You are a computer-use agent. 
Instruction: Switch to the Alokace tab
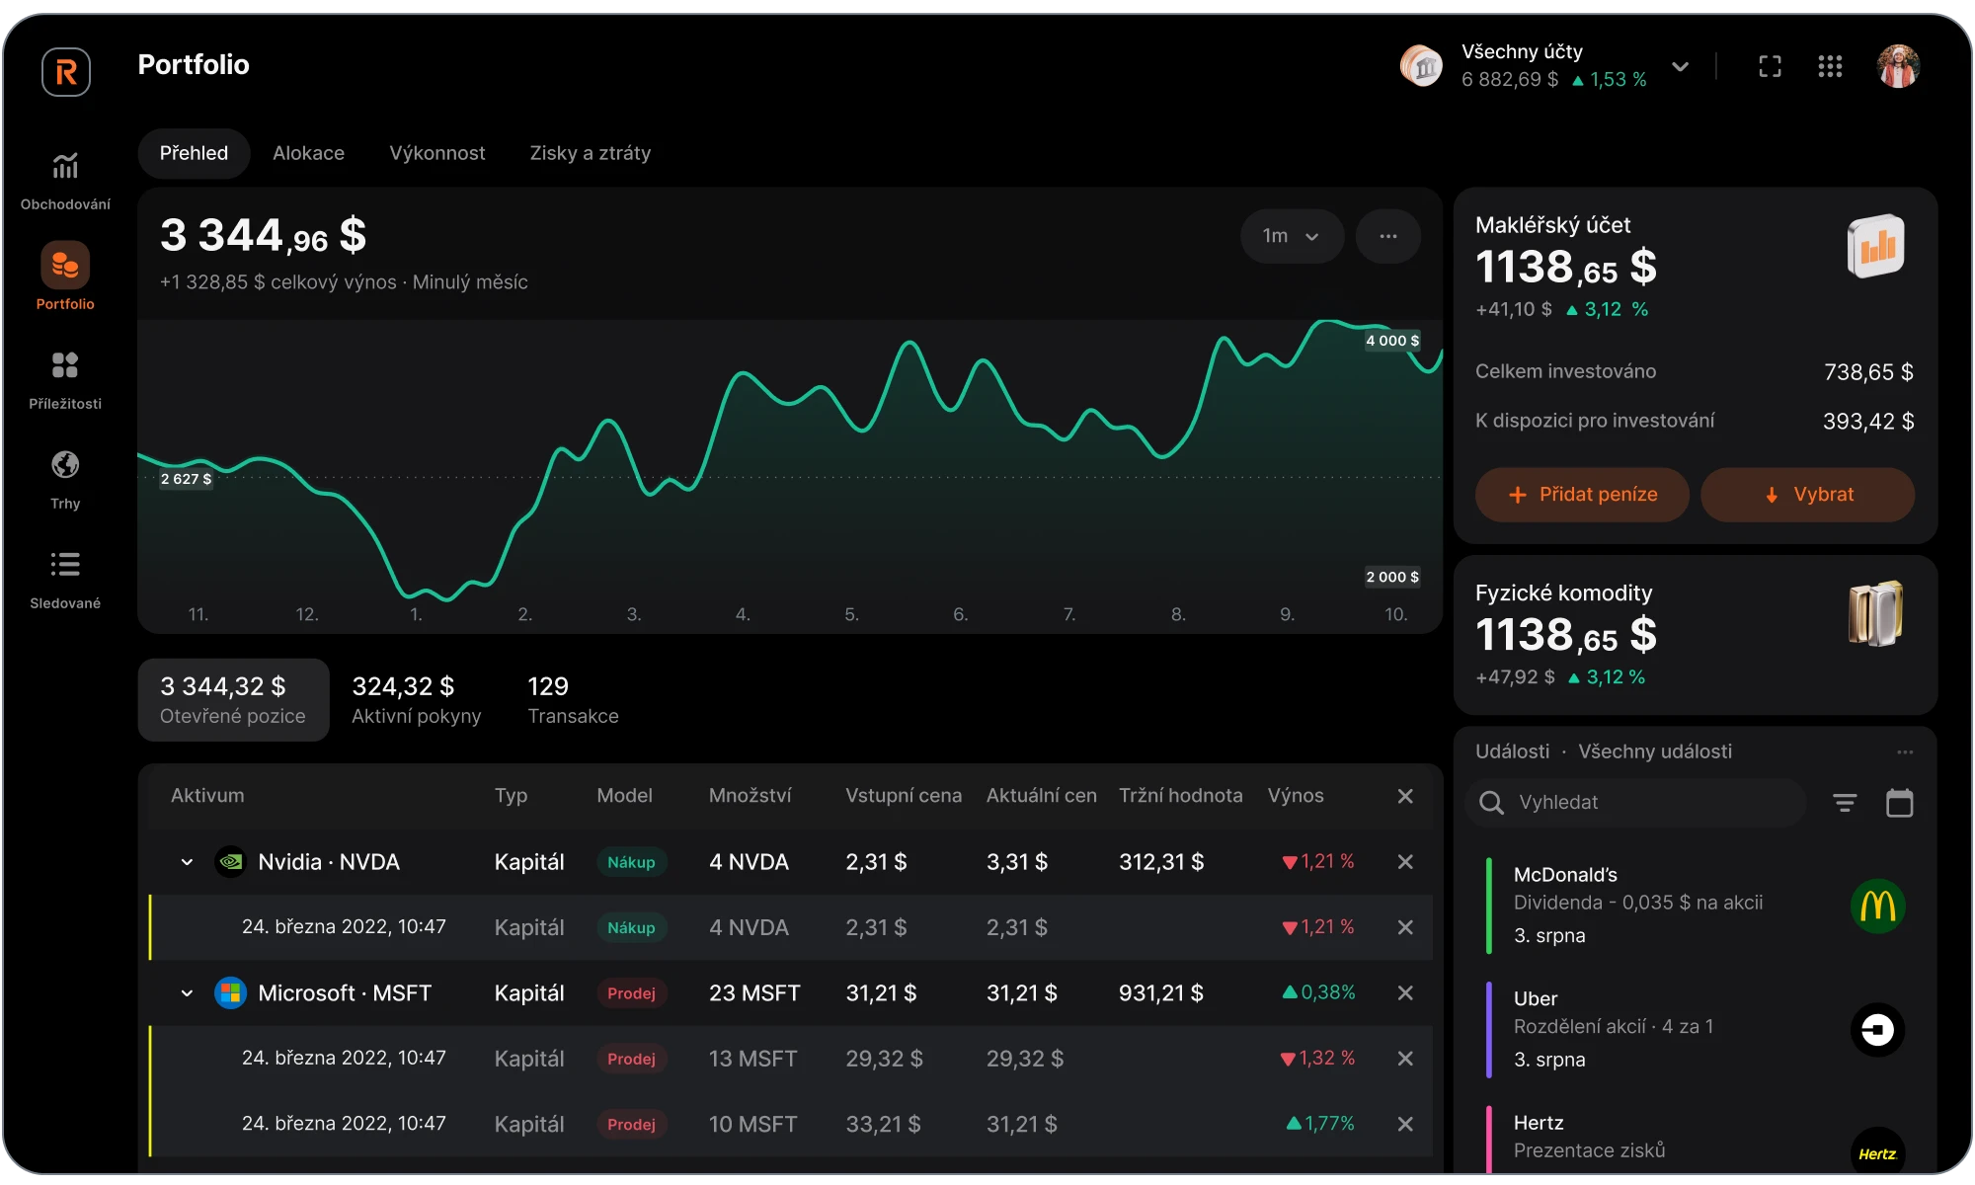308,153
